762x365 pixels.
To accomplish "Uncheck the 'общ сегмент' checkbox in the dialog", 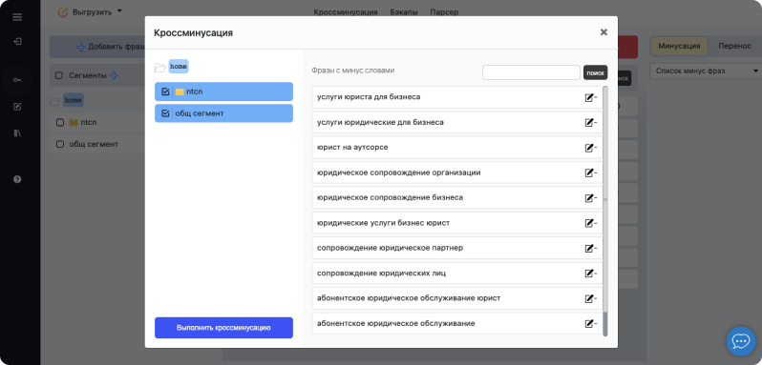I will [165, 113].
